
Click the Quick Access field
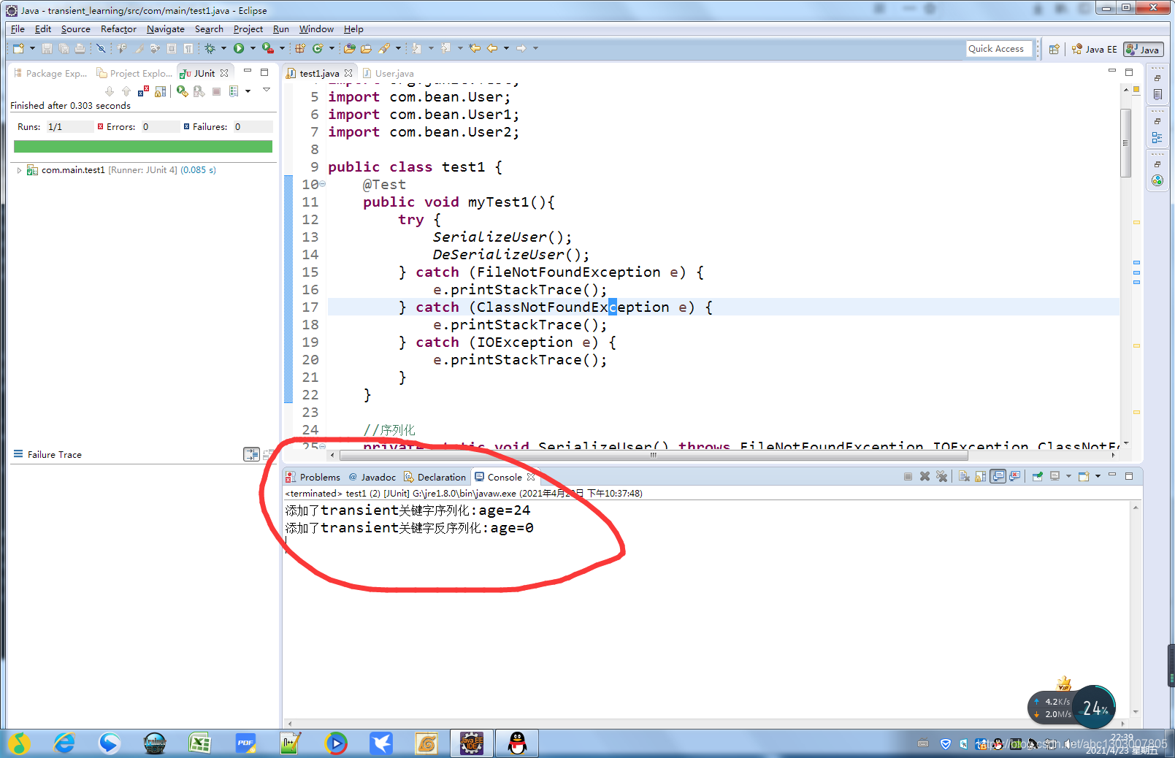pos(999,48)
